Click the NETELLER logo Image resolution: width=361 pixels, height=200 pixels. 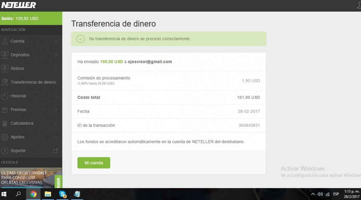(18, 5)
